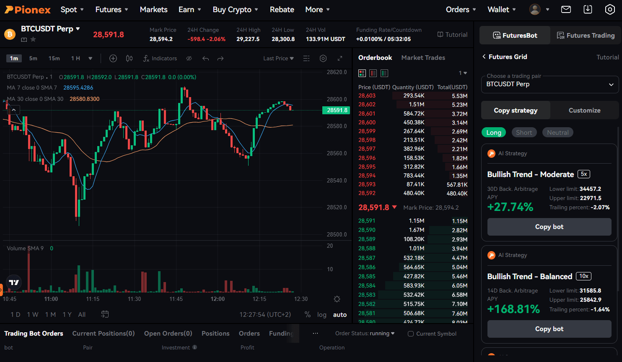Screen dimensions: 622x362
Task: Click the compare symbol plus icon
Action: [x=113, y=59]
